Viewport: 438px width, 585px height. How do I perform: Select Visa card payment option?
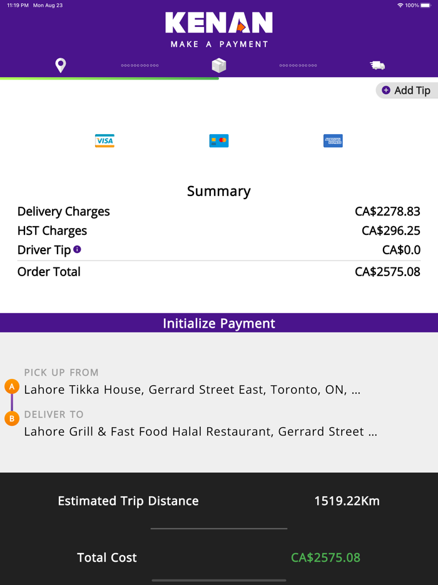[x=104, y=141]
